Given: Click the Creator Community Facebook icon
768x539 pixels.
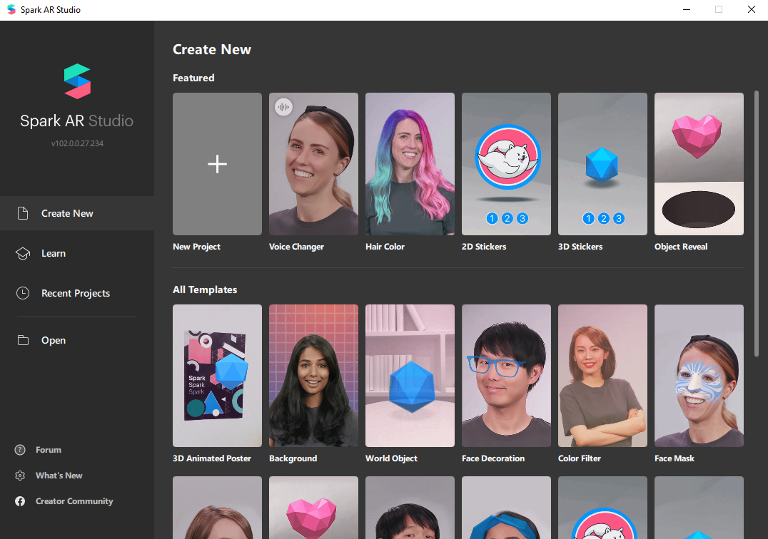Looking at the screenshot, I should point(20,501).
